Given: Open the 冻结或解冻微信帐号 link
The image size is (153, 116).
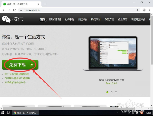Looking at the screenshot, I should point(15,83).
